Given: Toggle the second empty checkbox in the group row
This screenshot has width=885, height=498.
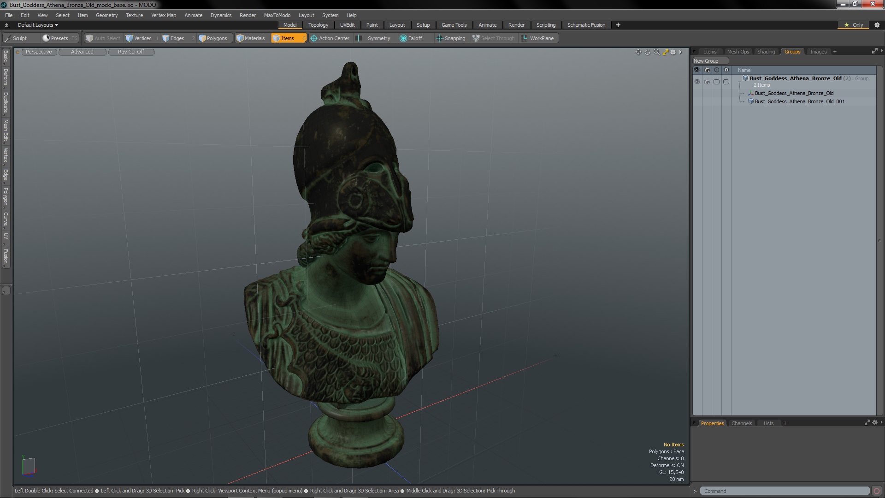Looking at the screenshot, I should [726, 82].
